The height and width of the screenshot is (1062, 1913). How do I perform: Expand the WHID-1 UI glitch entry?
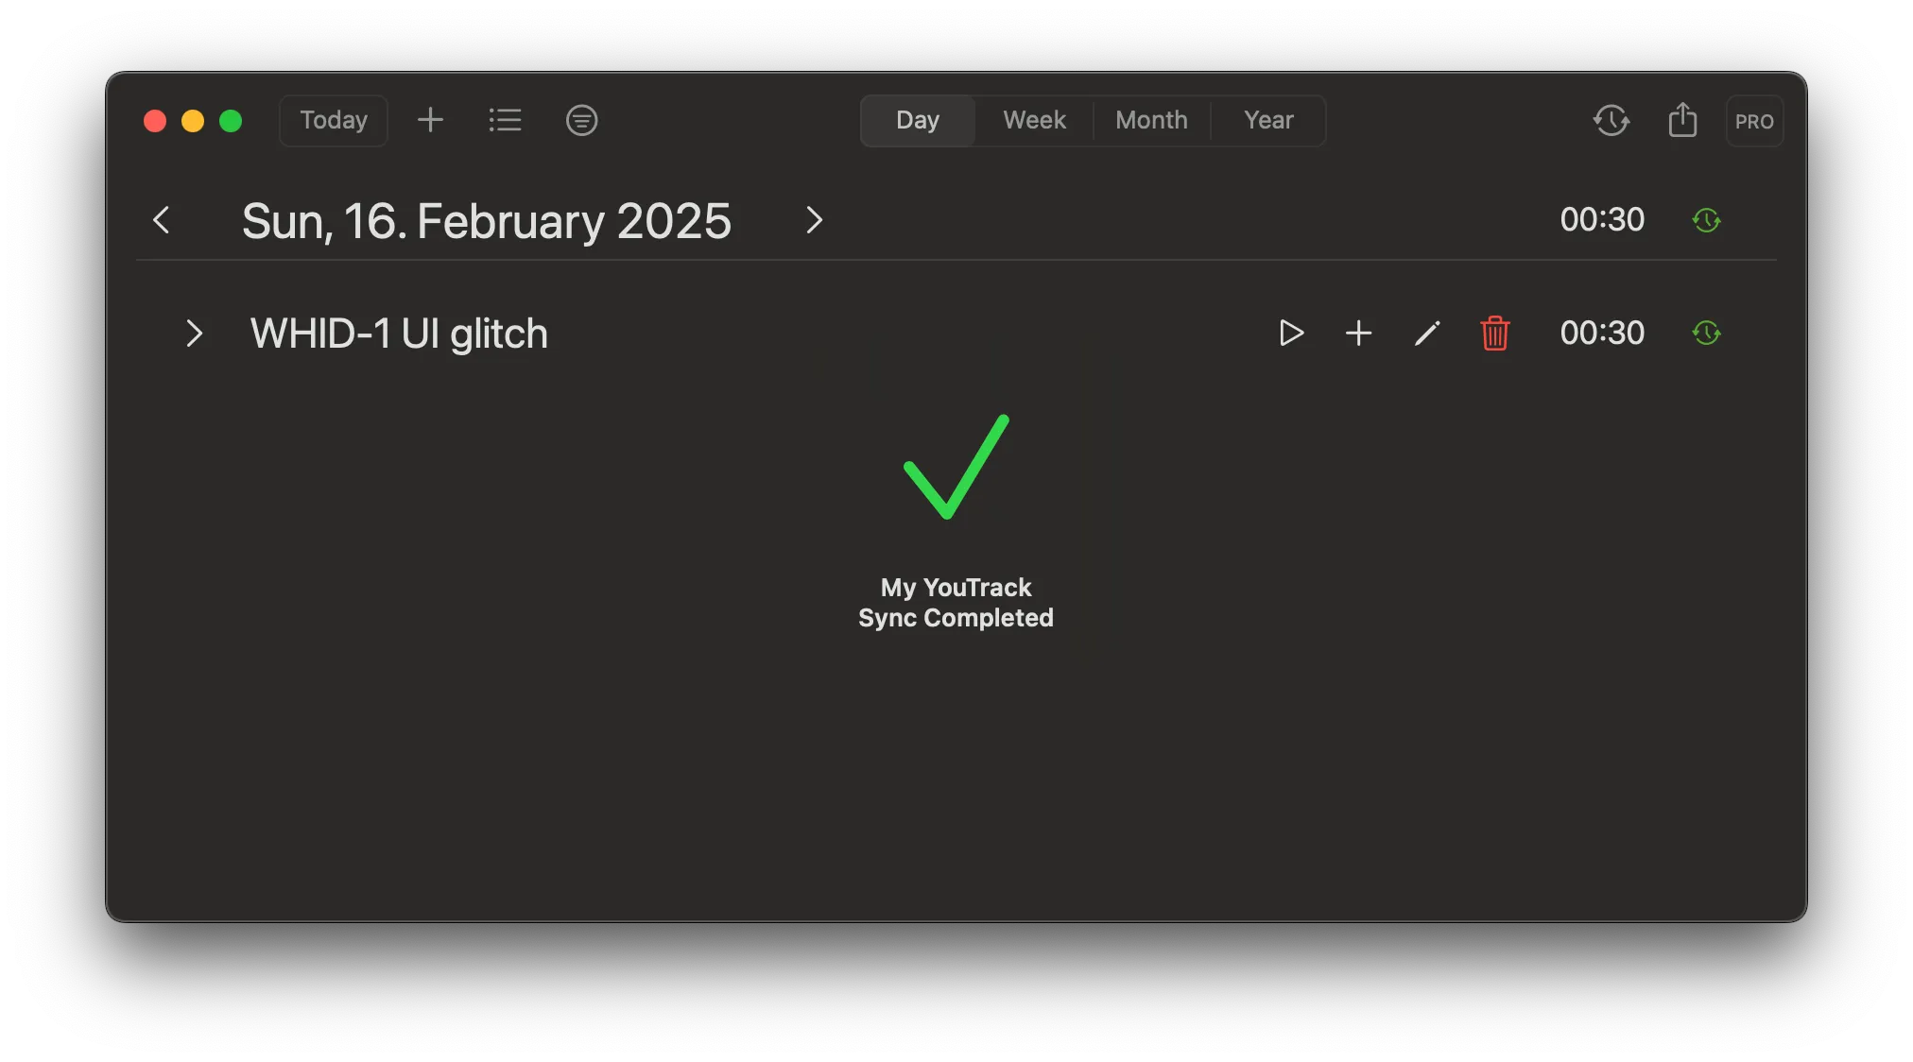[x=194, y=334]
